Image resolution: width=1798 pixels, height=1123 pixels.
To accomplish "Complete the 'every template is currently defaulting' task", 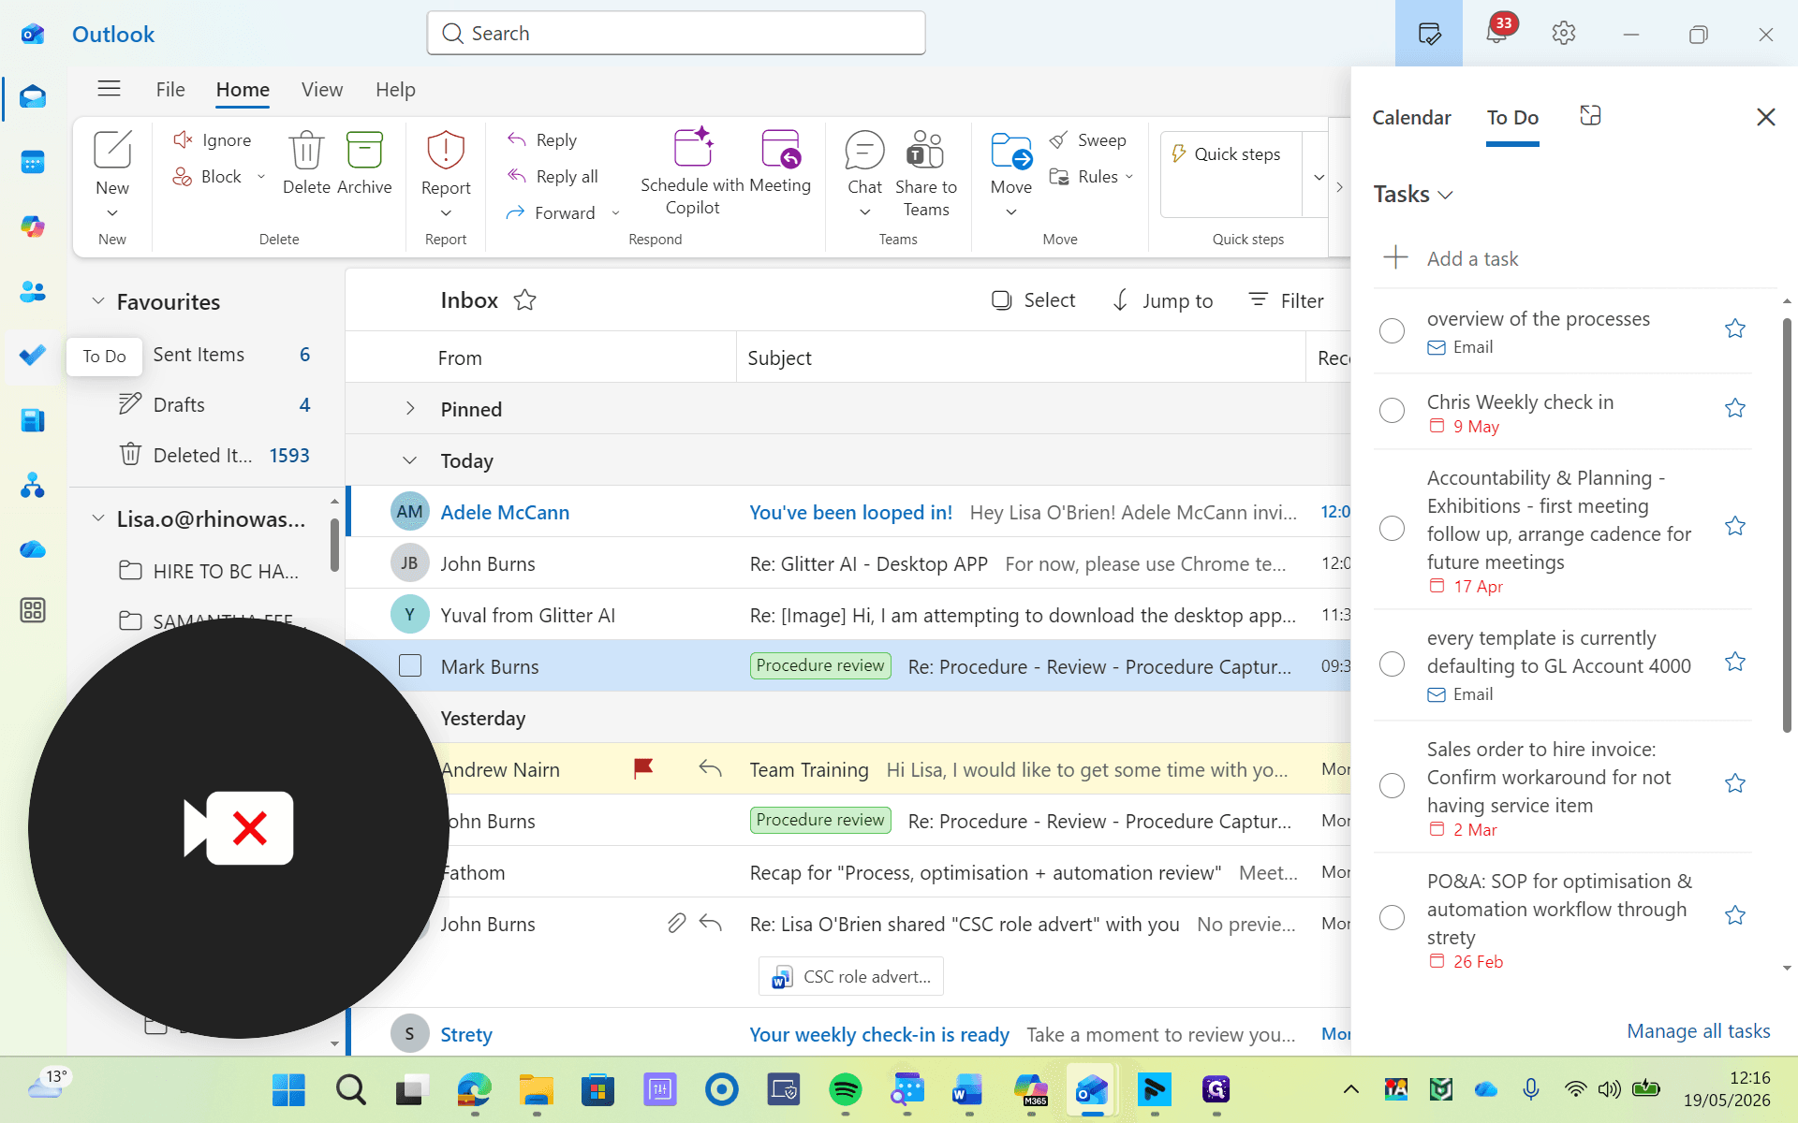I will coord(1393,664).
